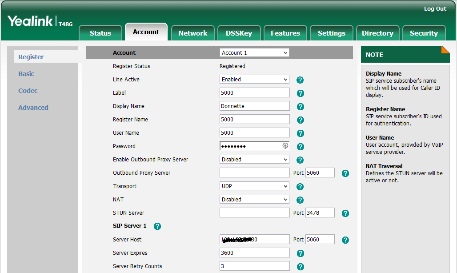The width and height of the screenshot is (457, 273).
Task: Switch to the Network tab
Action: pos(193,33)
